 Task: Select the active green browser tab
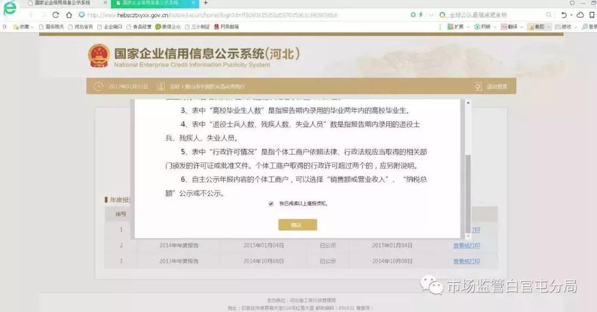[x=155, y=3]
